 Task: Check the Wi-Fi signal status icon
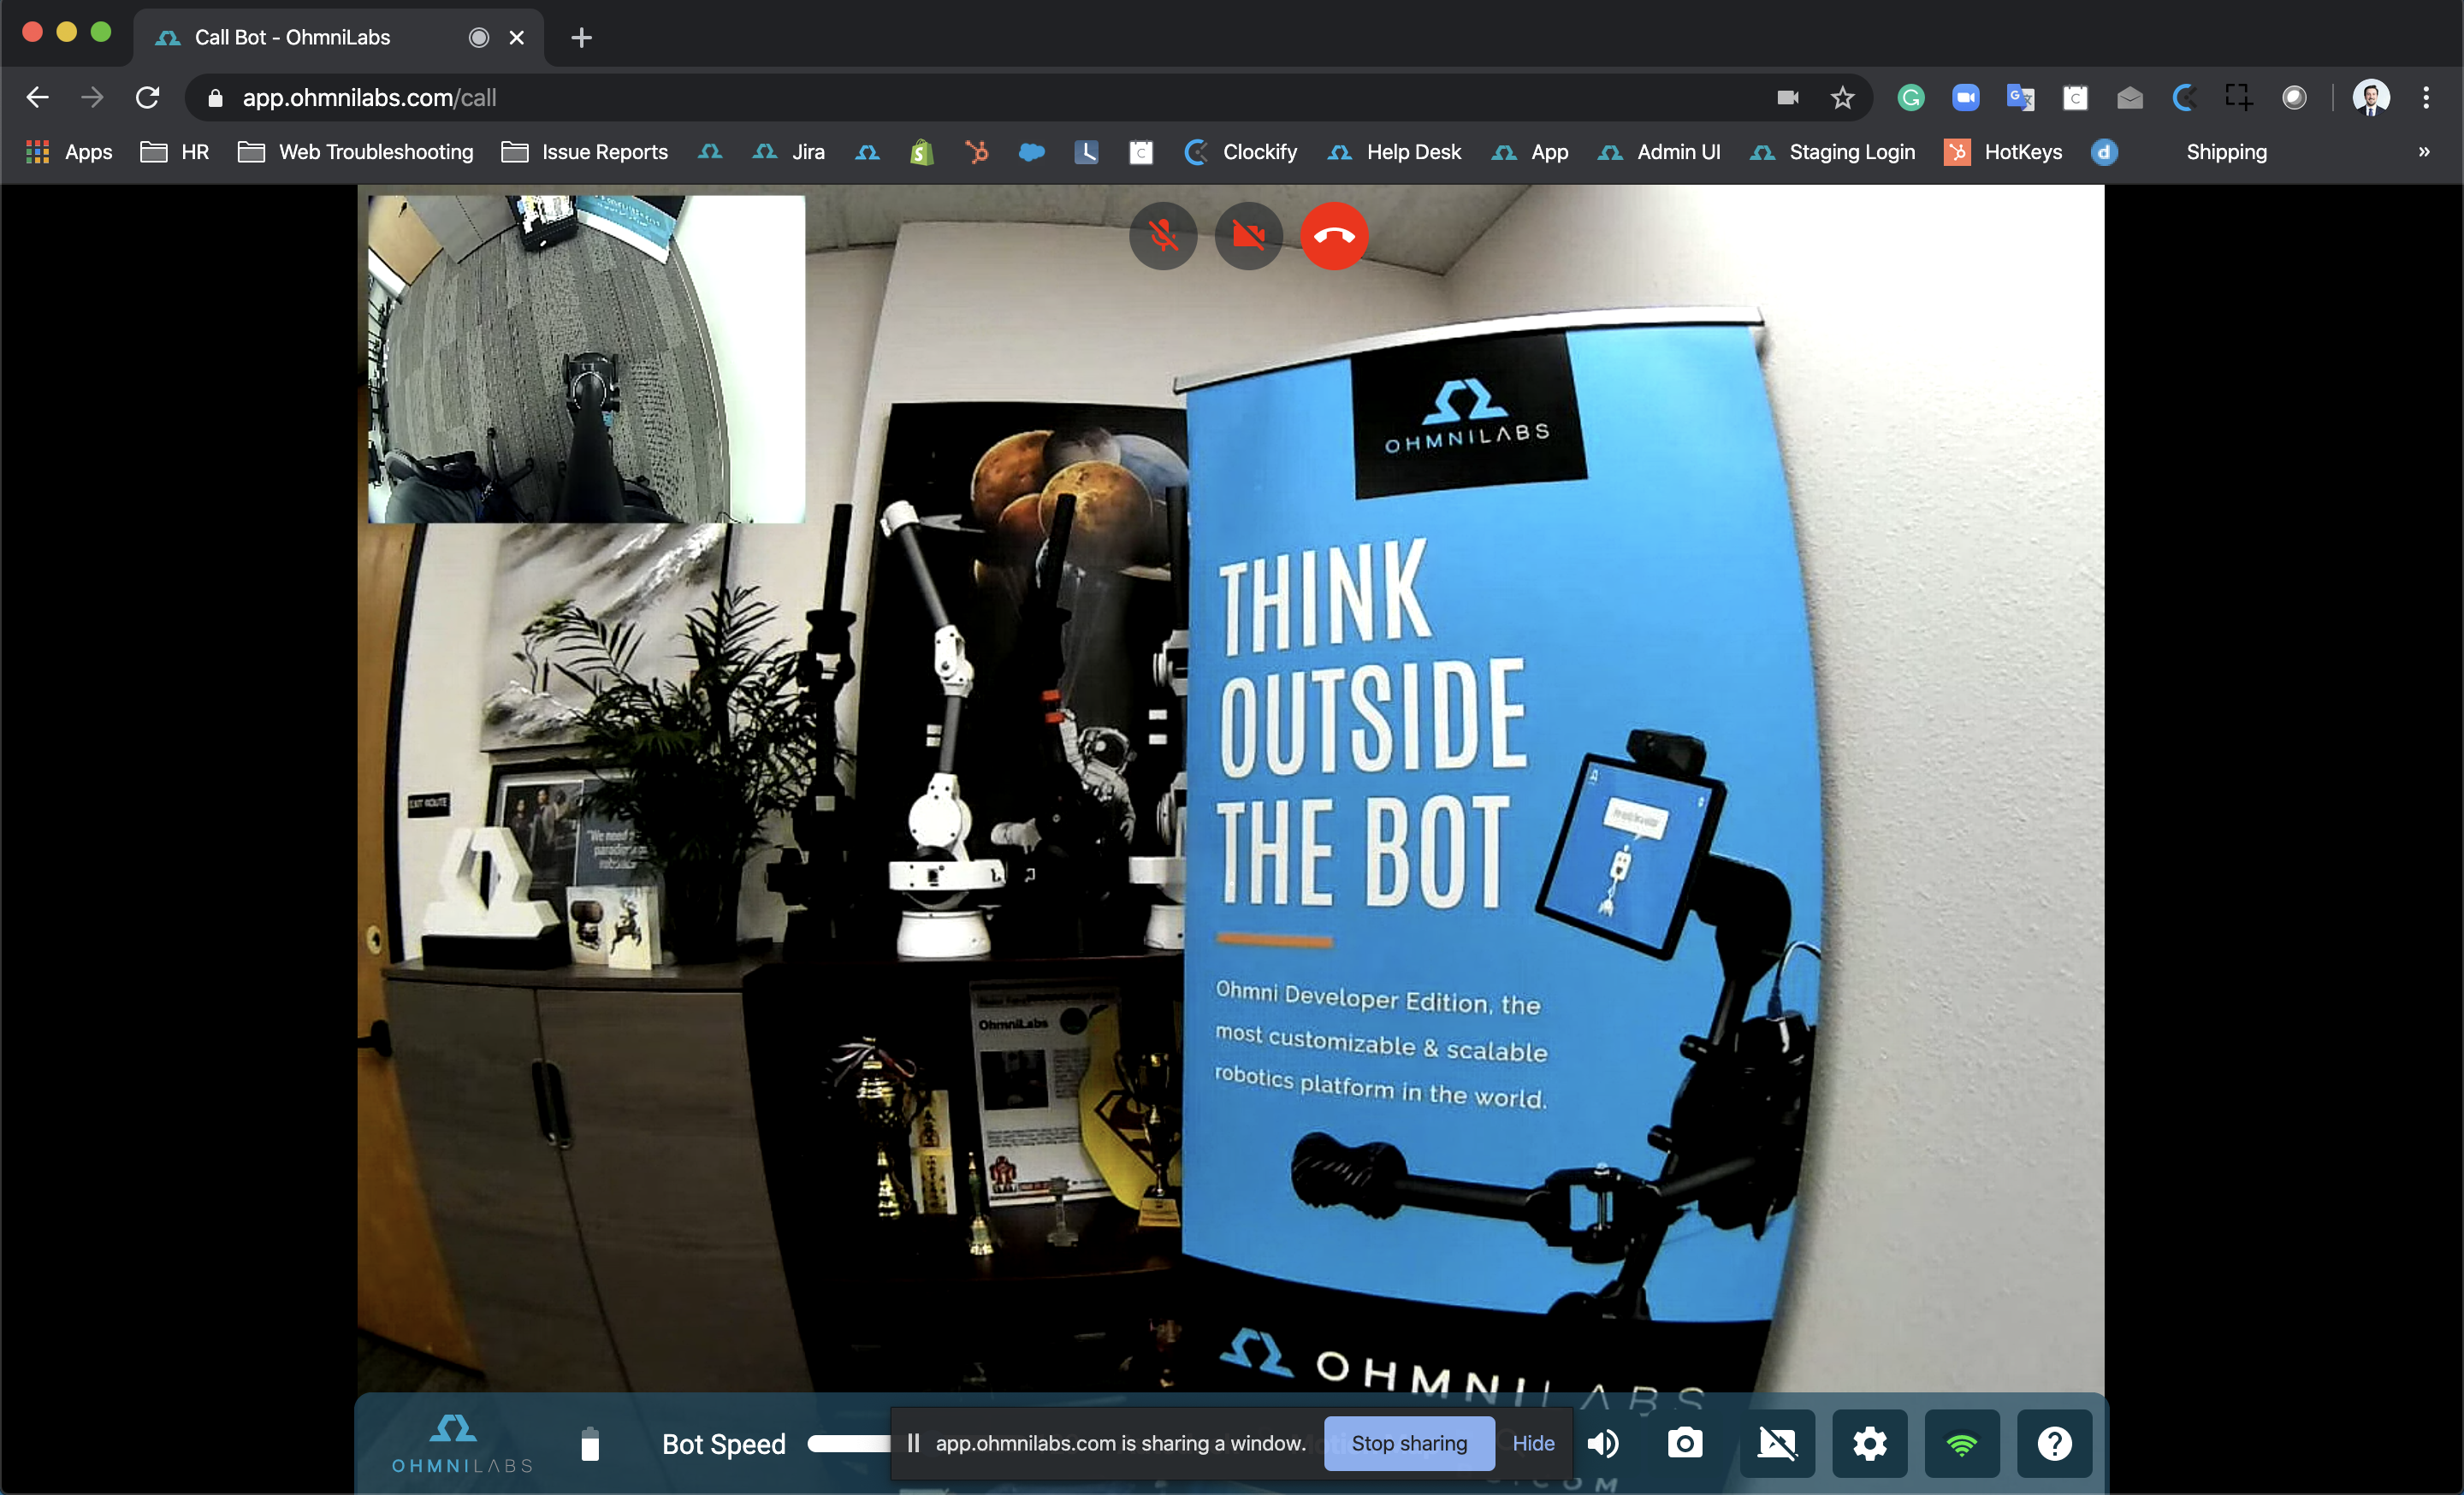(1962, 1443)
